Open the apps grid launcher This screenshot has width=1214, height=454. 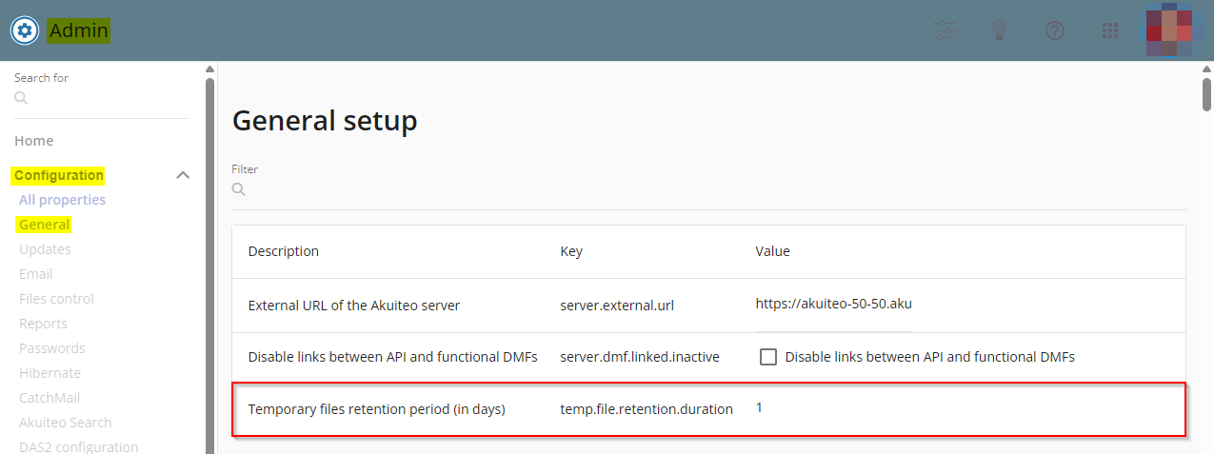[x=1109, y=30]
